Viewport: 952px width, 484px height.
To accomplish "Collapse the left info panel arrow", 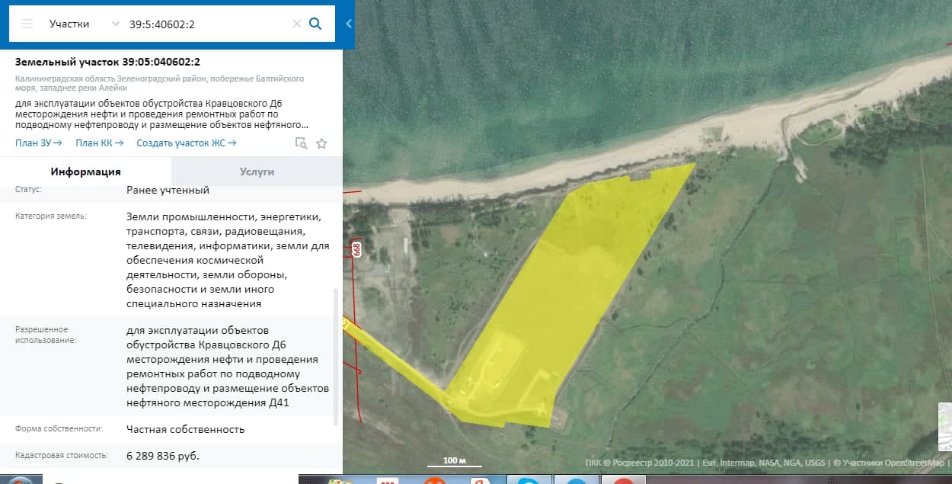I will 349,24.
